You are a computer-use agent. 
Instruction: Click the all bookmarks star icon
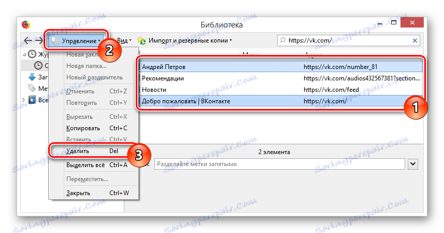click(x=32, y=100)
